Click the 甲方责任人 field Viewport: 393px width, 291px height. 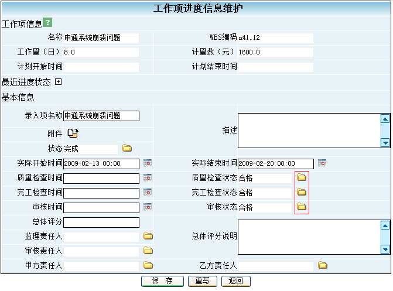pyautogui.click(x=101, y=266)
